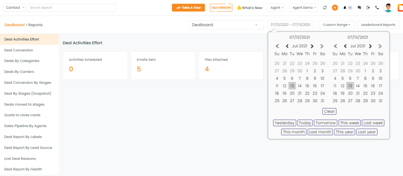
Task: Click the refresh sync icon in header
Action: click(x=325, y=8)
